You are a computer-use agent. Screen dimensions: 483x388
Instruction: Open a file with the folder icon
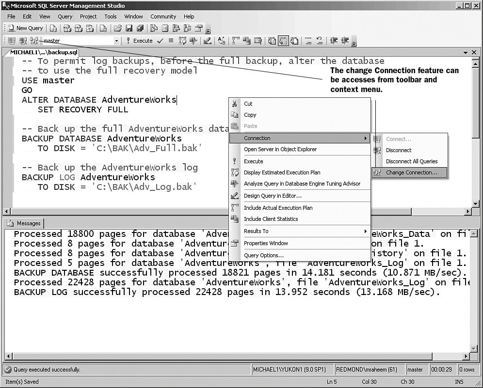tap(118, 28)
